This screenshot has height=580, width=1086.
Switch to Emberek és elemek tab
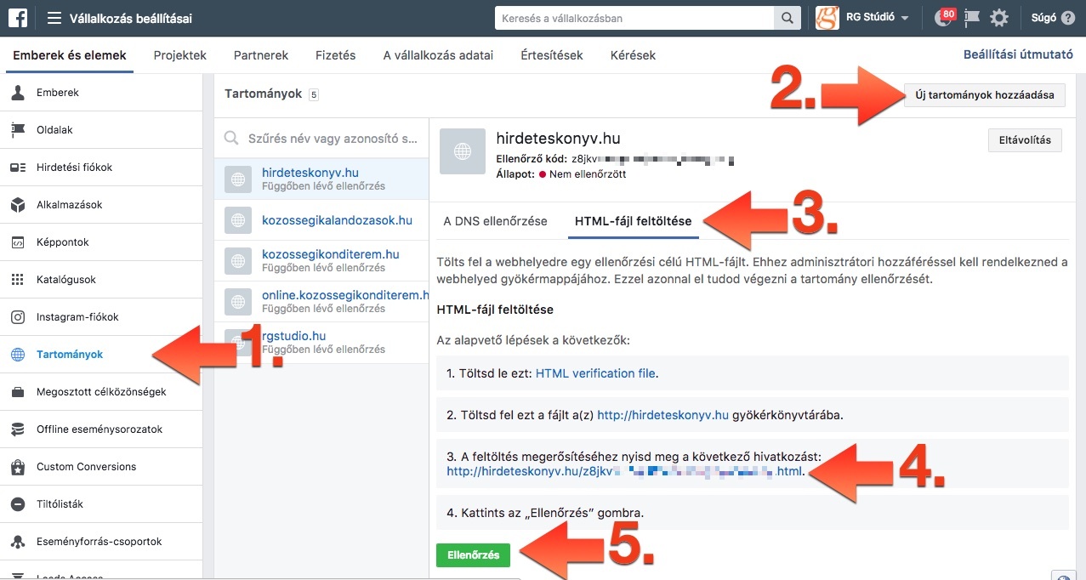(70, 55)
